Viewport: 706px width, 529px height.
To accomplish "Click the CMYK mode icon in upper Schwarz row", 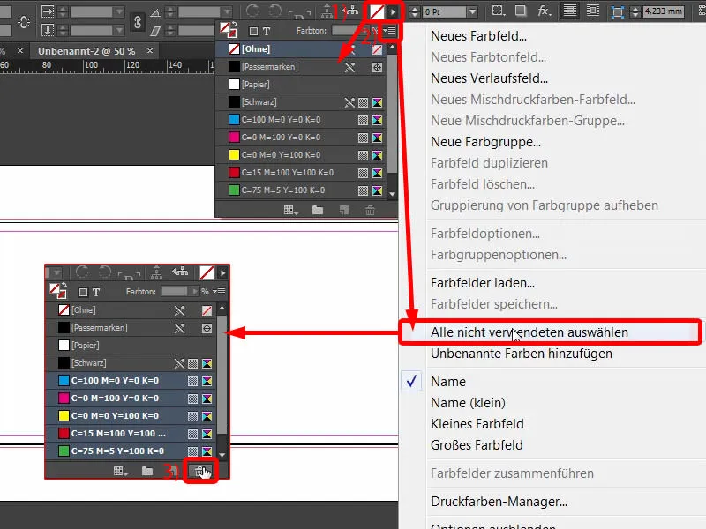I will 378,102.
